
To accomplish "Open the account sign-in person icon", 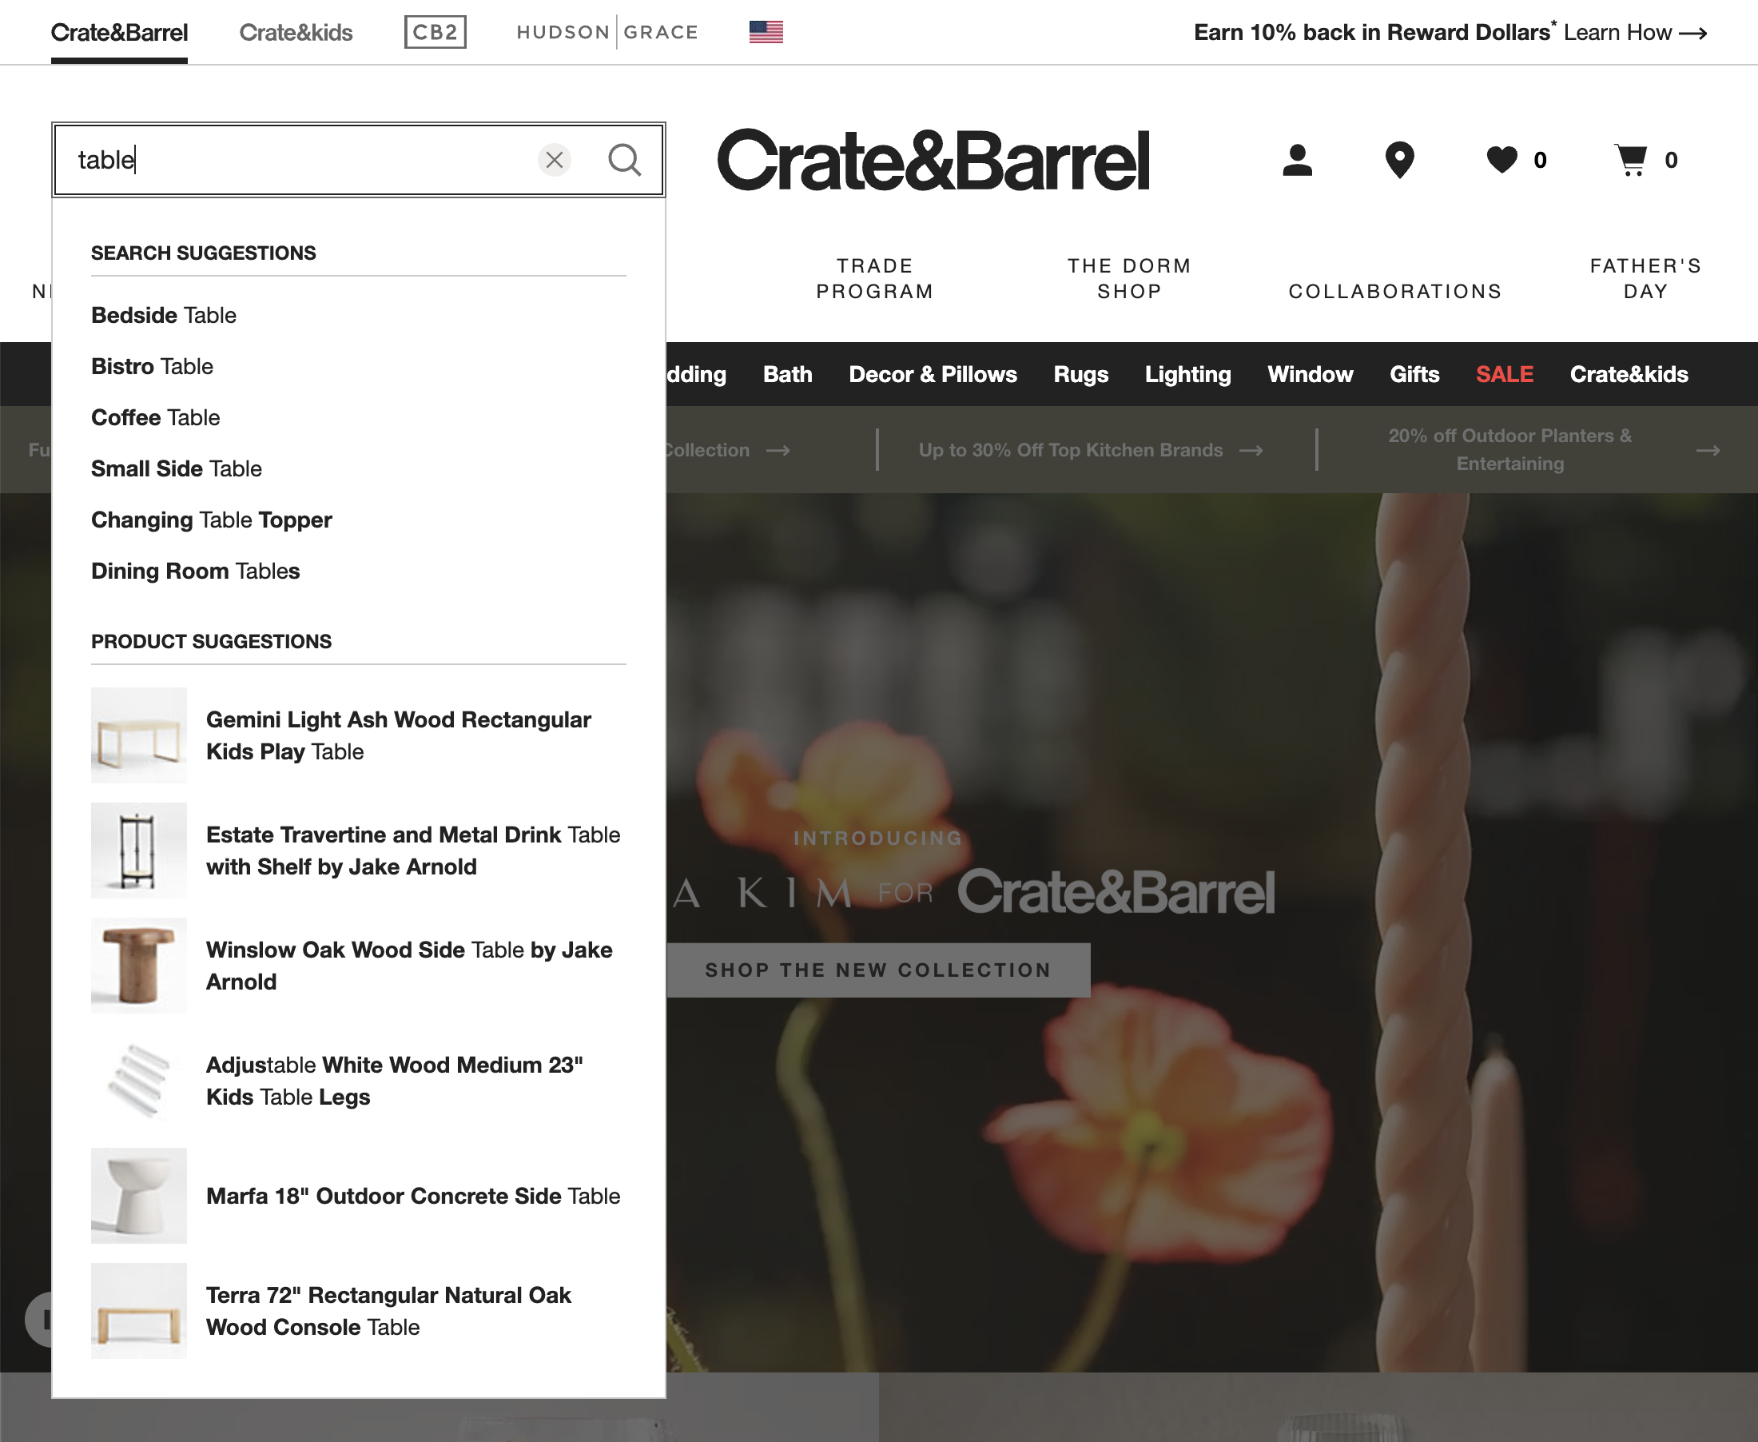I will [x=1297, y=161].
